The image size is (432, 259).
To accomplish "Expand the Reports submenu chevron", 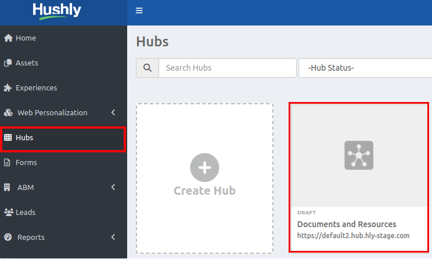I will coord(113,237).
